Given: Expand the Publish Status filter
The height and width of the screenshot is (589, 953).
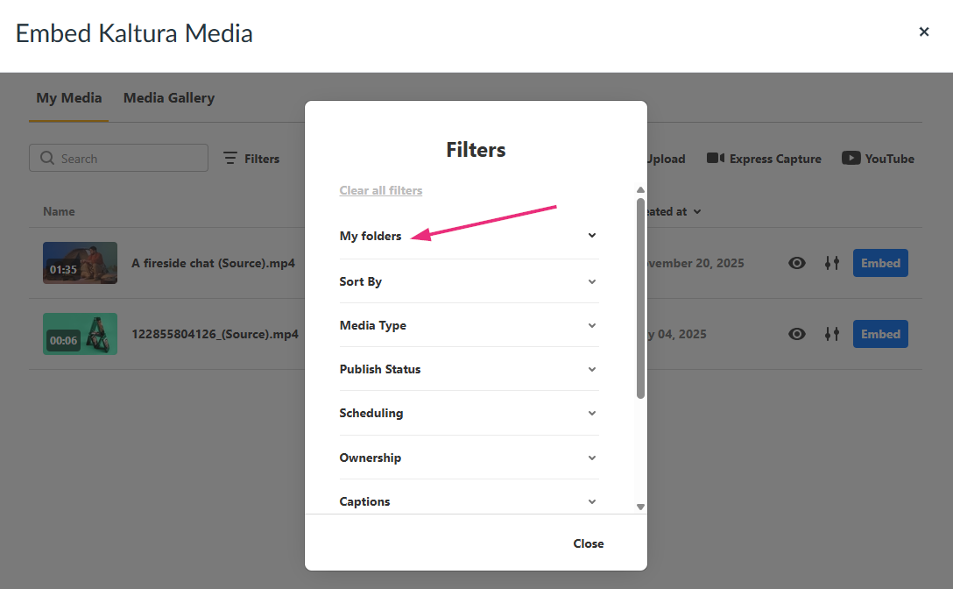Looking at the screenshot, I should 592,370.
